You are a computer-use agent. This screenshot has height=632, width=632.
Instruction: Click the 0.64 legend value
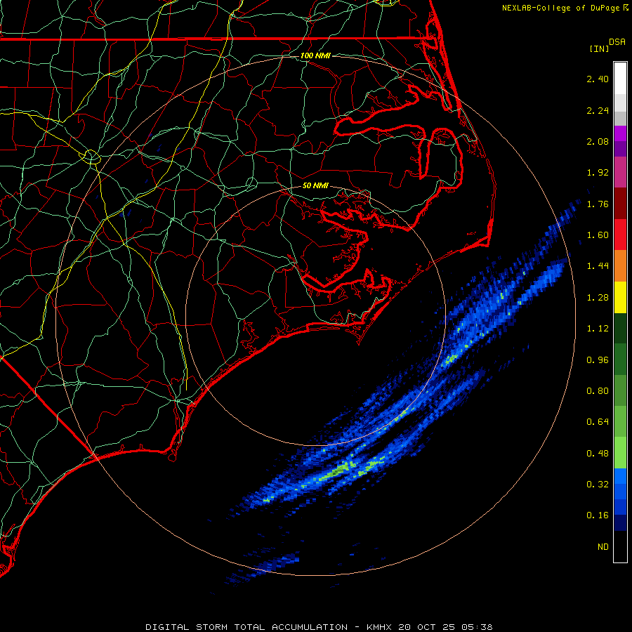(x=598, y=421)
